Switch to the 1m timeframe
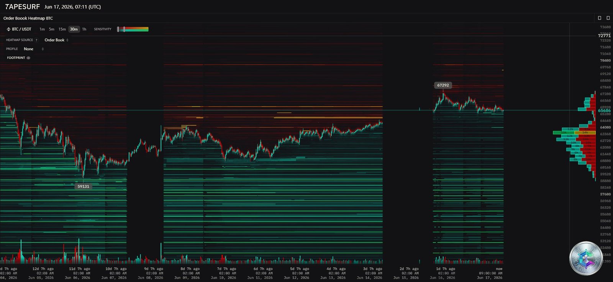Screen dimensions: 613x282 point(42,29)
